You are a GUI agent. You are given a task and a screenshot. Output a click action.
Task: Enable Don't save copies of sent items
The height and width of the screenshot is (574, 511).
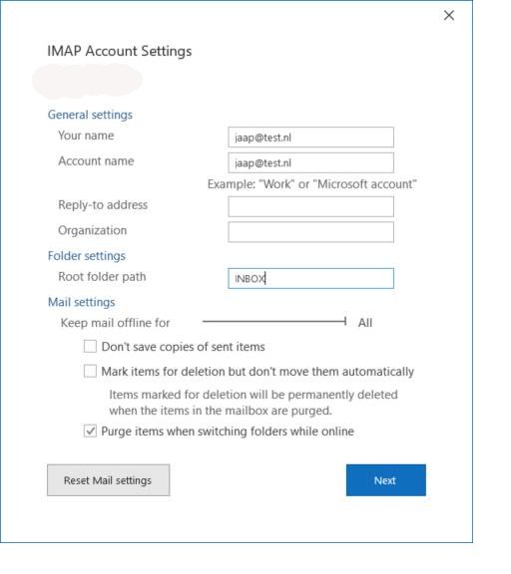90,347
